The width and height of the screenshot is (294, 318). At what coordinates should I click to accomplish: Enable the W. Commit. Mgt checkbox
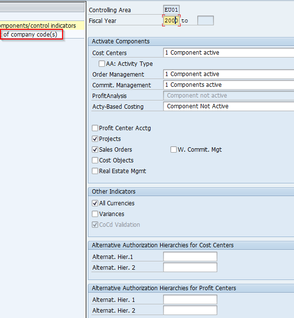click(173, 150)
